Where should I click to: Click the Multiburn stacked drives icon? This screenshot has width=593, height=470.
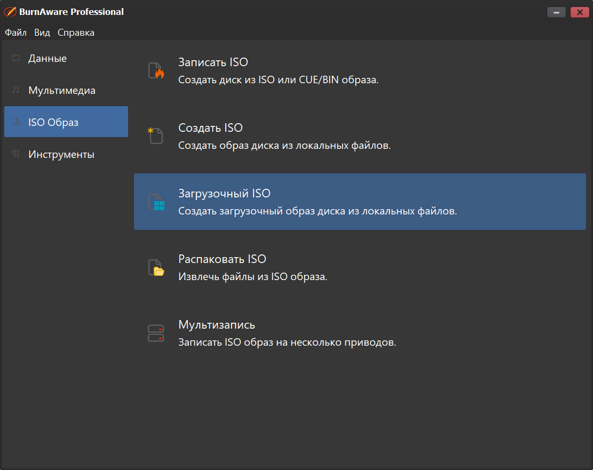tap(156, 333)
